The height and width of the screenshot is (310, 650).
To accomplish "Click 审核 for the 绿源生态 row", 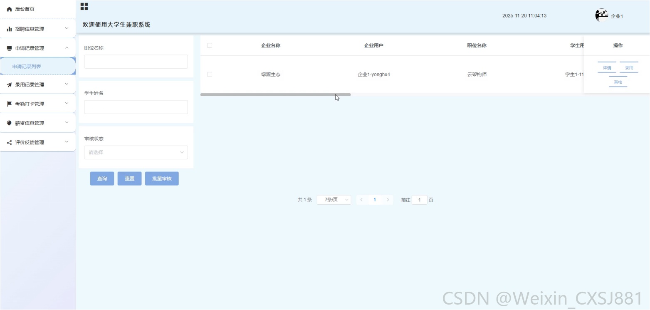I will [618, 82].
